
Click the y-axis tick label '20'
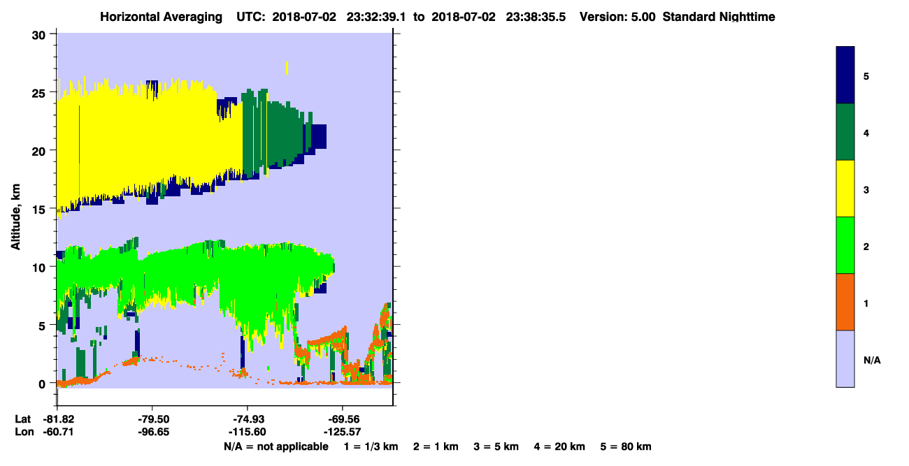tap(40, 151)
